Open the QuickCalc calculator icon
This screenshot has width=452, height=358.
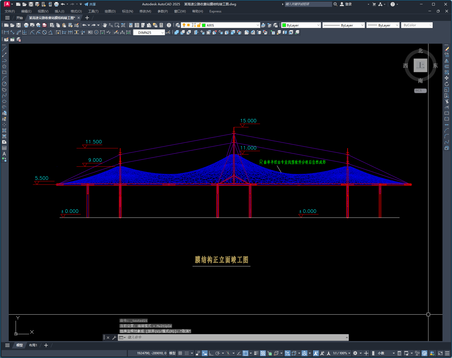161,25
